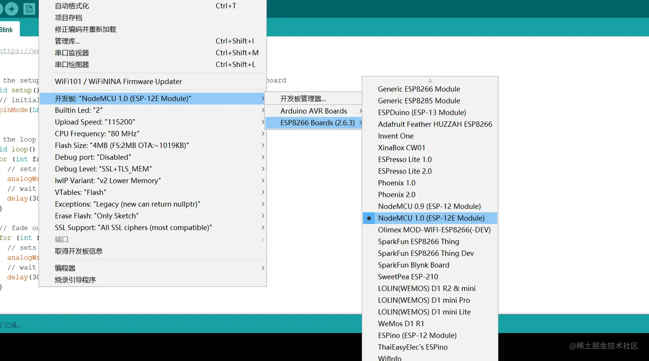Choose Adafruit Feather HUZZAH ESP8266
The image size is (649, 361).
tap(430, 124)
